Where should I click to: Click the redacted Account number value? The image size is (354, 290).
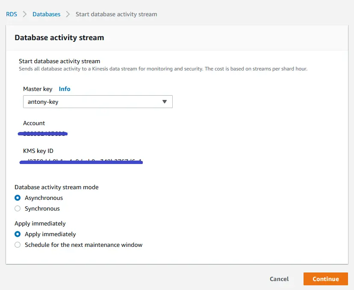coord(43,134)
